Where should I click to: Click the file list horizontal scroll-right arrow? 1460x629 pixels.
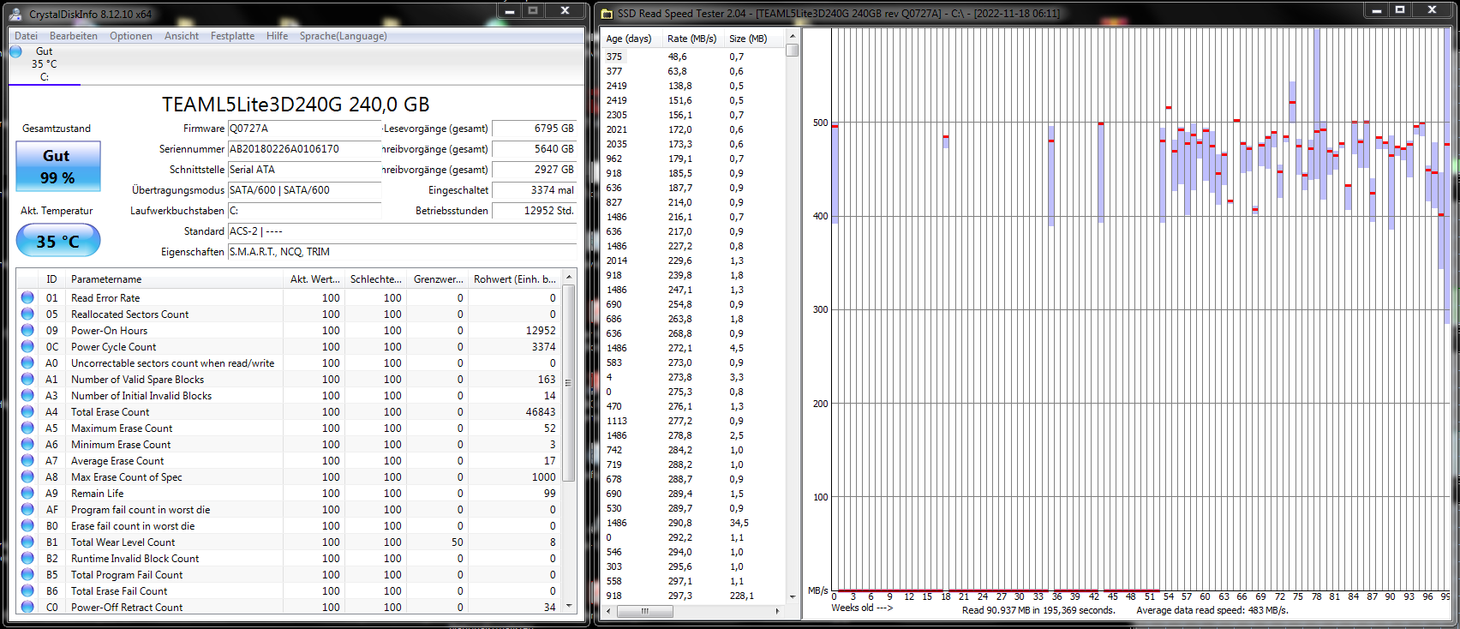coord(778,611)
